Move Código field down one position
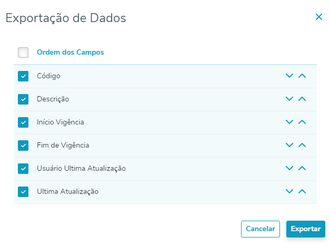The width and height of the screenshot is (330, 248). coord(289,76)
